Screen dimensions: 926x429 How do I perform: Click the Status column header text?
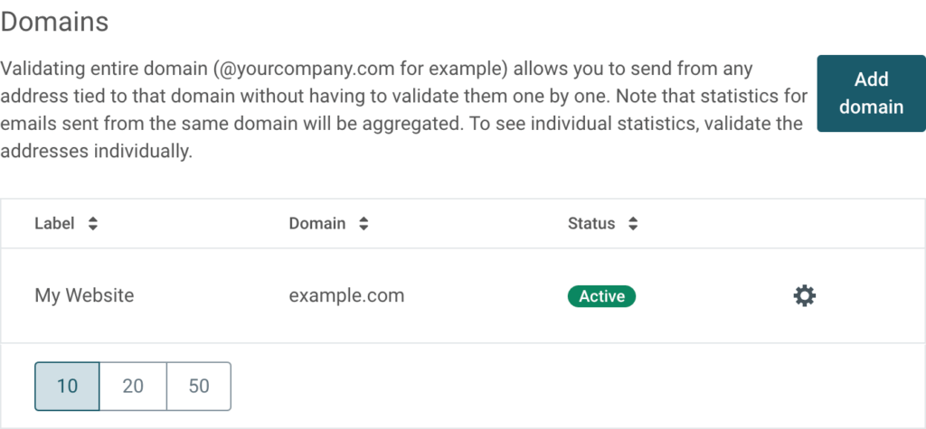[591, 224]
